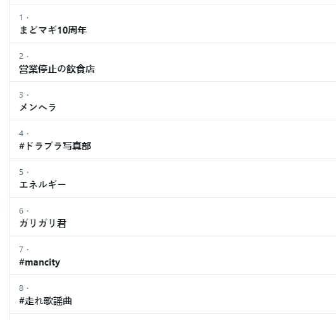The height and width of the screenshot is (320, 336).
Task: Open trend まどマギ10周年
Action: point(53,30)
